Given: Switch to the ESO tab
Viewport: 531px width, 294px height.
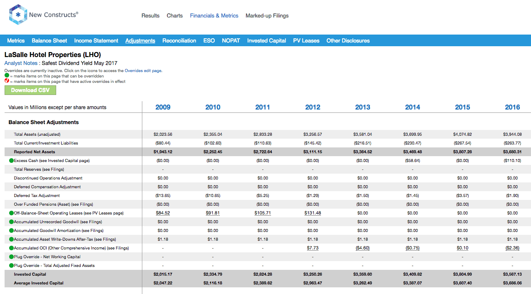Looking at the screenshot, I should (209, 40).
